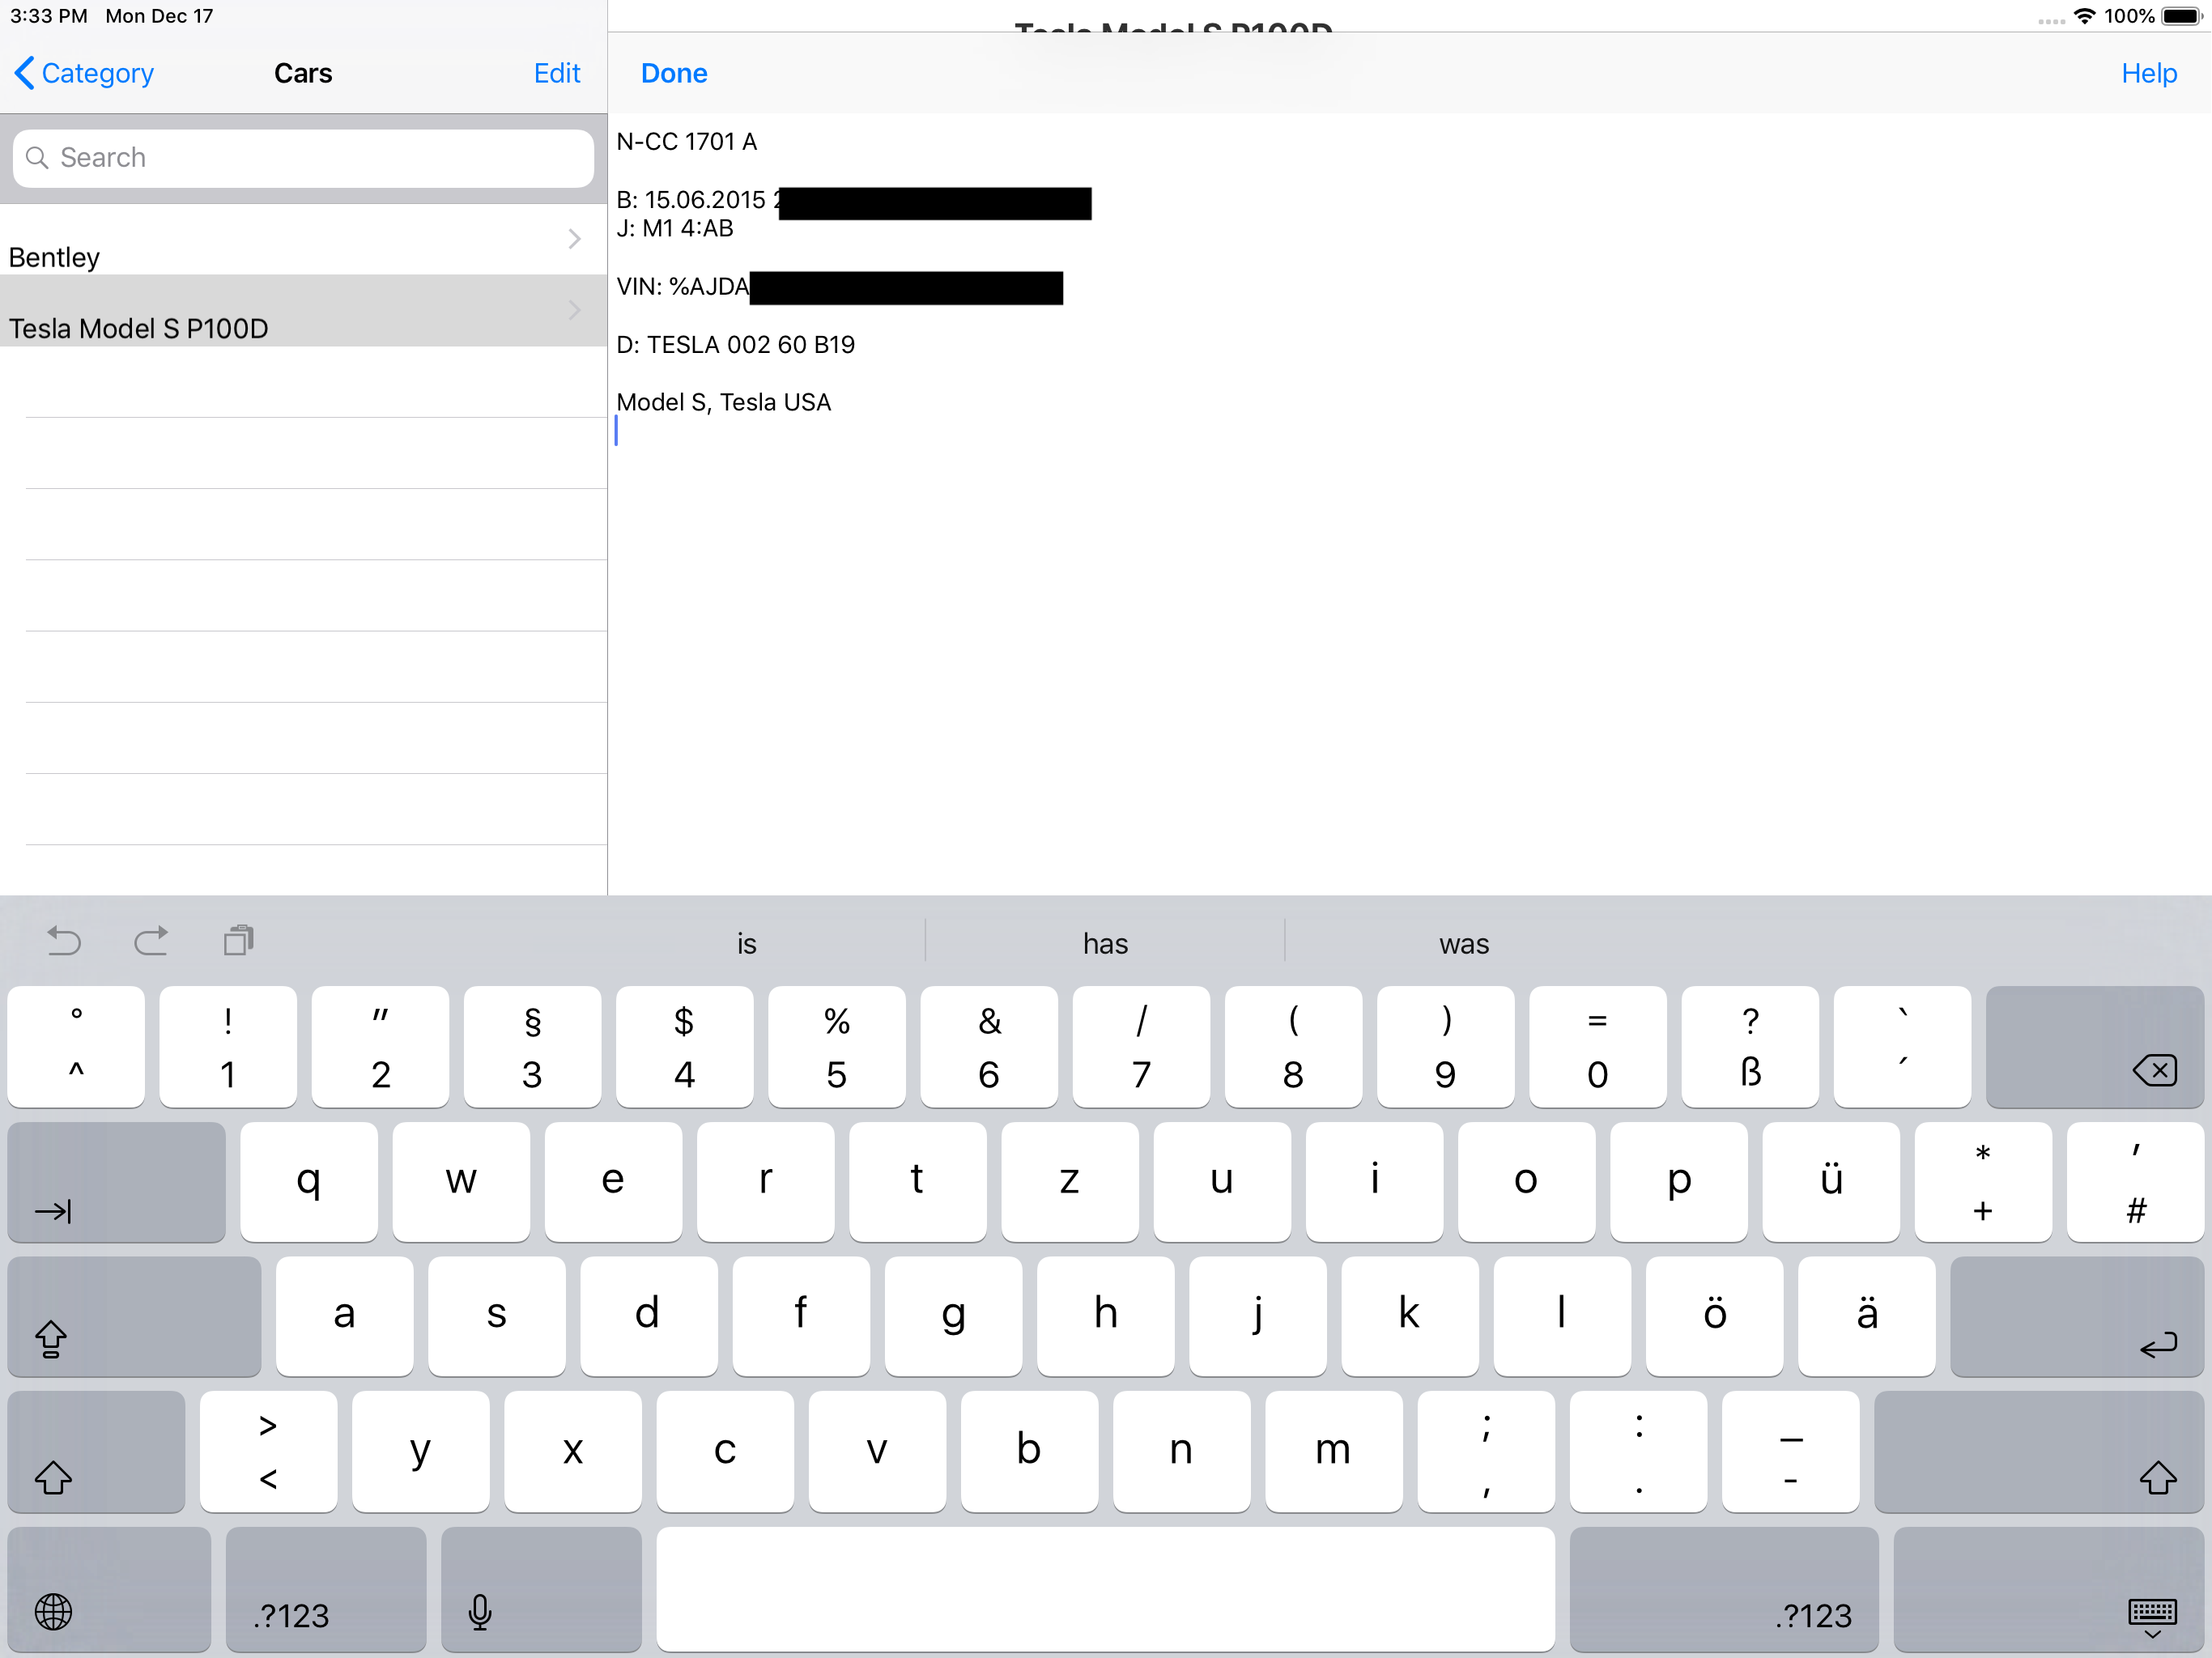Screen dimensions: 2212x1658
Task: Tap the undo arrow icon
Action: [64, 941]
